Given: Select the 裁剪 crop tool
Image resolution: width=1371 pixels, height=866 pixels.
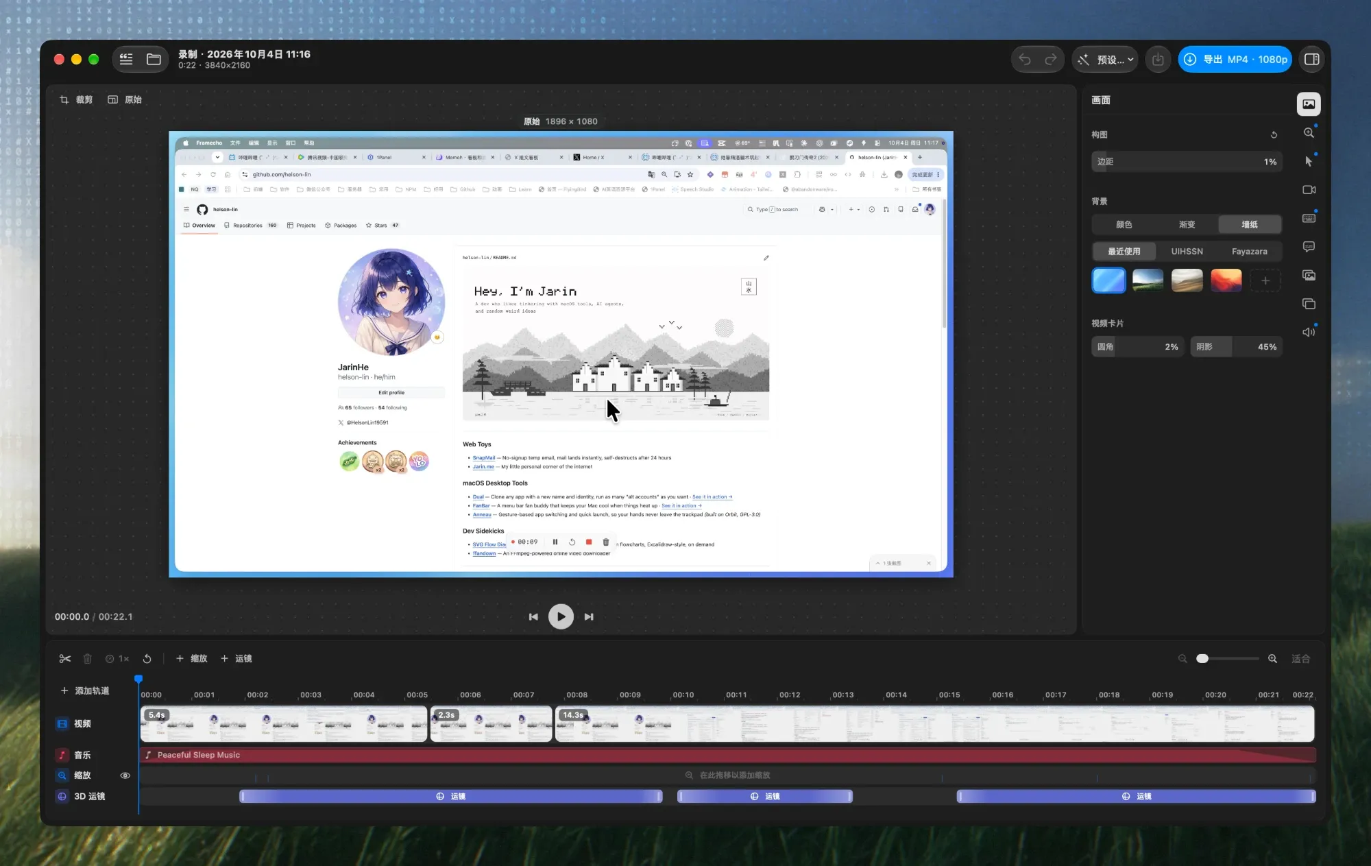Looking at the screenshot, I should pos(76,99).
